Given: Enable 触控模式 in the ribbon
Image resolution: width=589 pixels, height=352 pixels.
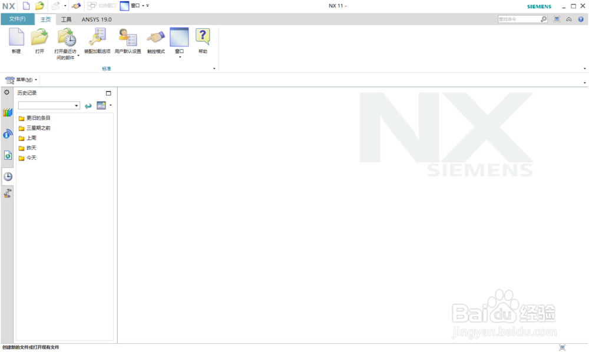Looking at the screenshot, I should (156, 41).
